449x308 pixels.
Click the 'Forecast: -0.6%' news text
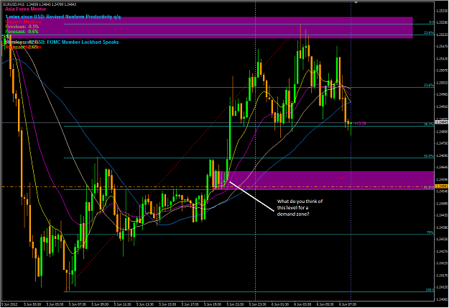(x=22, y=32)
